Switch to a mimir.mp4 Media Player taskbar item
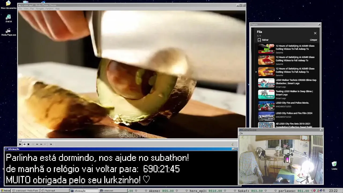Viewport: 343px width, 193px height. 26,191
